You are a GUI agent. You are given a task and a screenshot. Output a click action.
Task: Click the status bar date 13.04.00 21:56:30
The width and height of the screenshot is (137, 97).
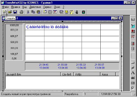tap(111, 94)
